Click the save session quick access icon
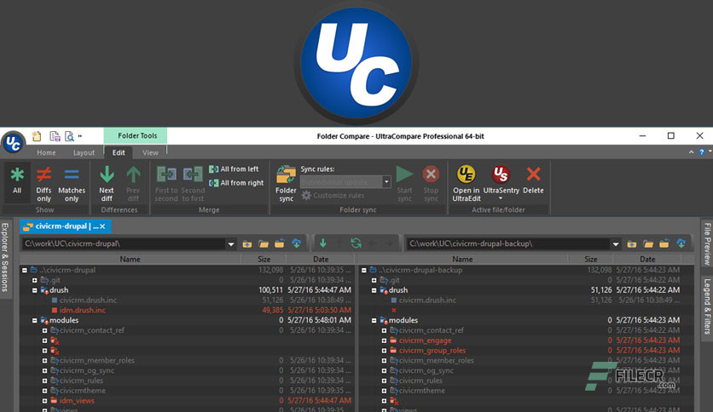The width and height of the screenshot is (713, 412). click(x=55, y=135)
